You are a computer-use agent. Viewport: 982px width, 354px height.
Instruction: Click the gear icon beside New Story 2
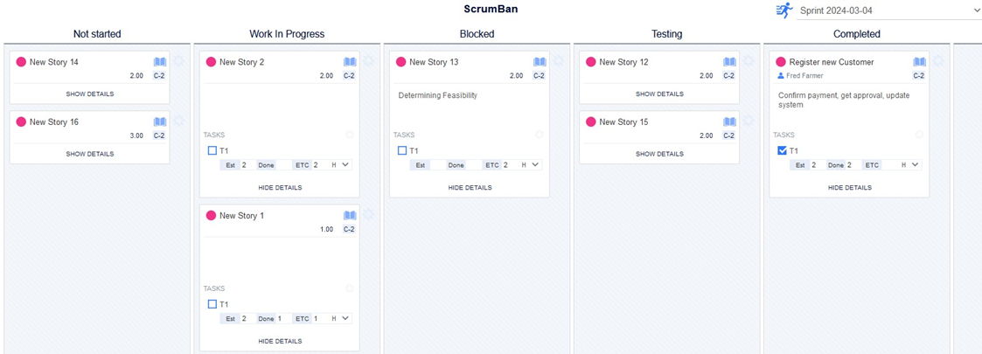[368, 60]
